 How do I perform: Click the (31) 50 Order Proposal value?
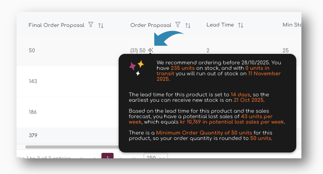tap(138, 51)
